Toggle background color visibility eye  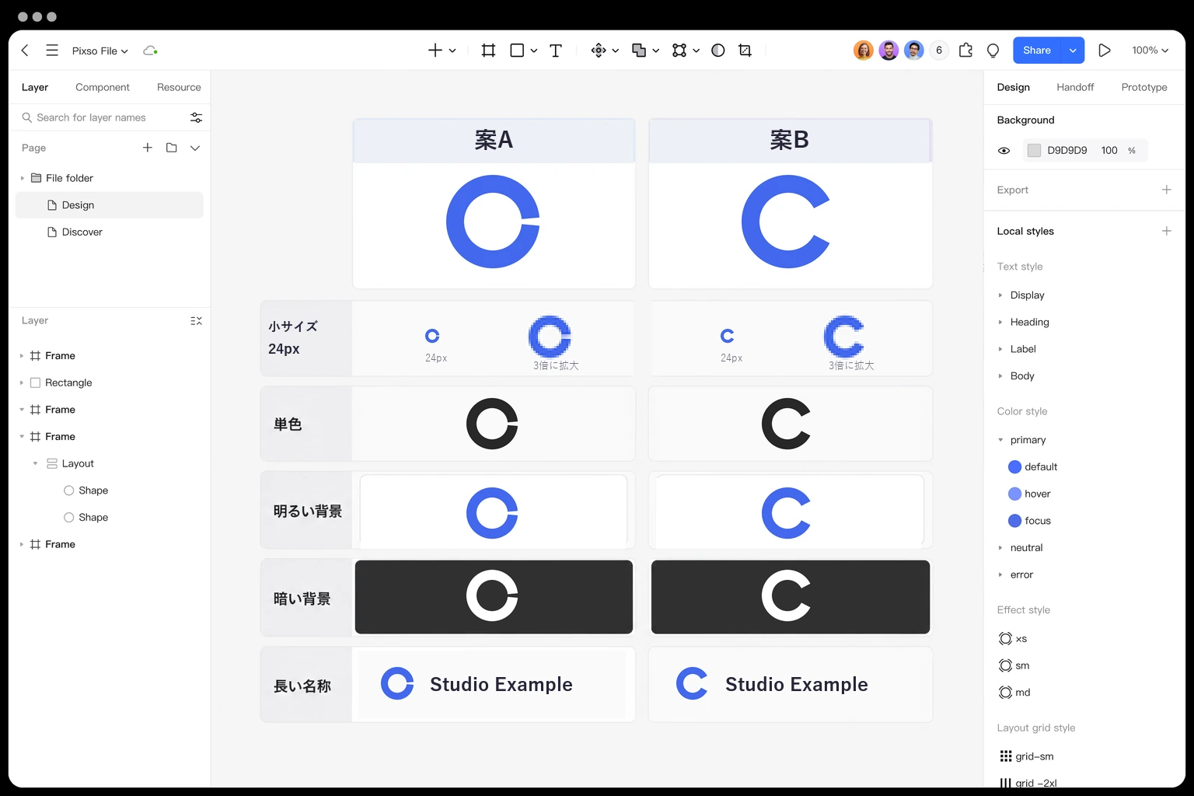(1004, 151)
